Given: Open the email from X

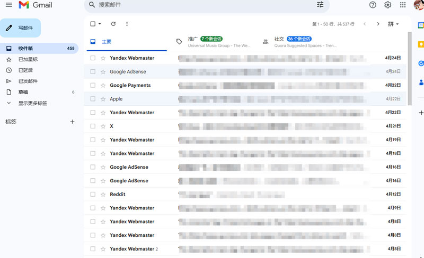Looking at the screenshot, I should pyautogui.click(x=245, y=126).
